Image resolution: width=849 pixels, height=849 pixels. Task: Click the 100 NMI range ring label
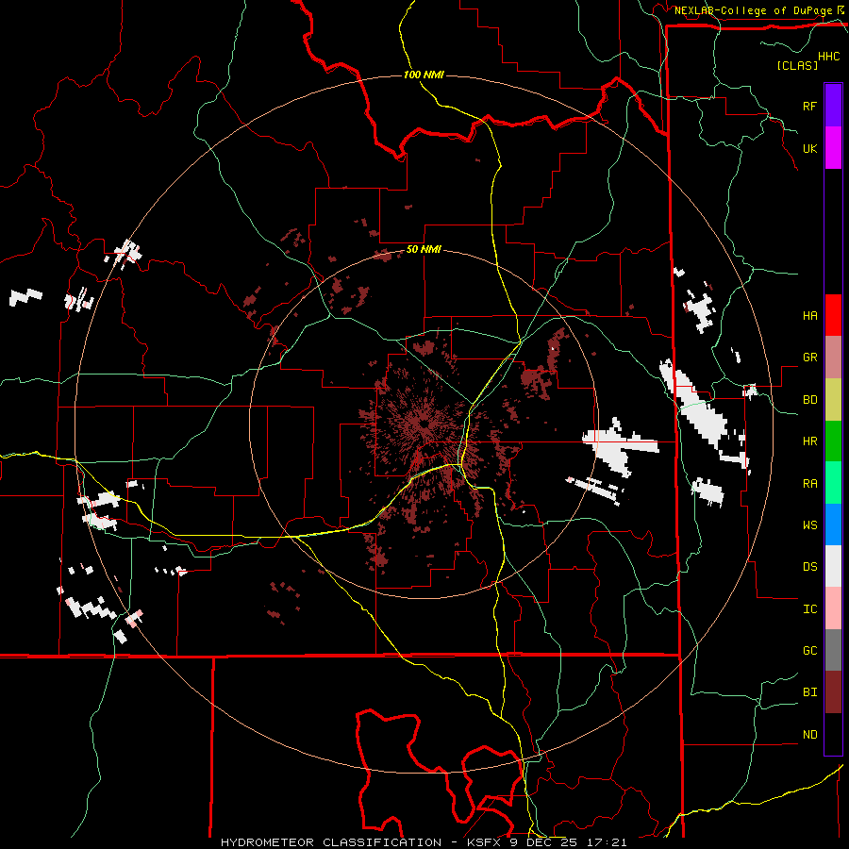[x=424, y=75]
